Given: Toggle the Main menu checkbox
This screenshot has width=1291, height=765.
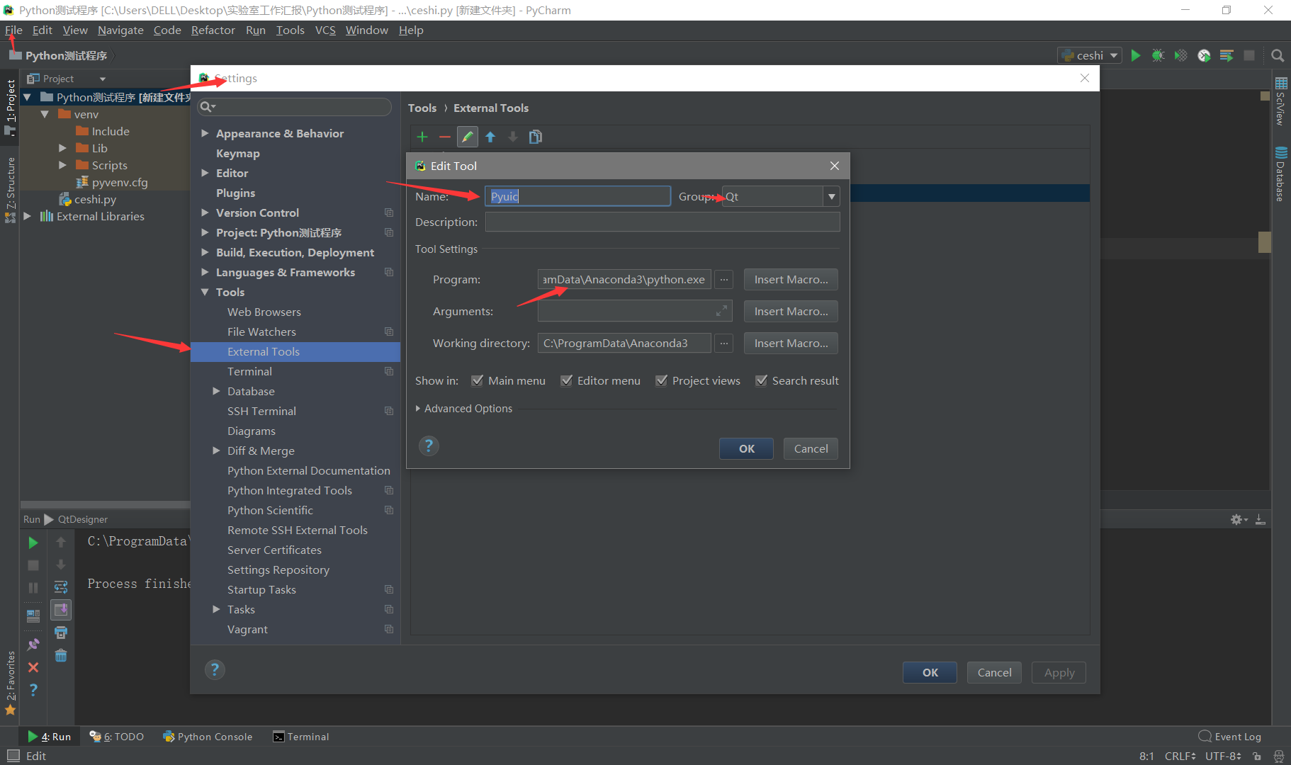Looking at the screenshot, I should click(x=478, y=380).
